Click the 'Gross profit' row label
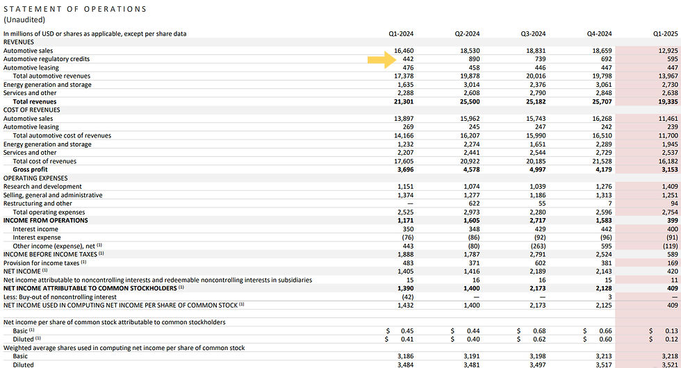This screenshot has width=681, height=368. [30, 169]
